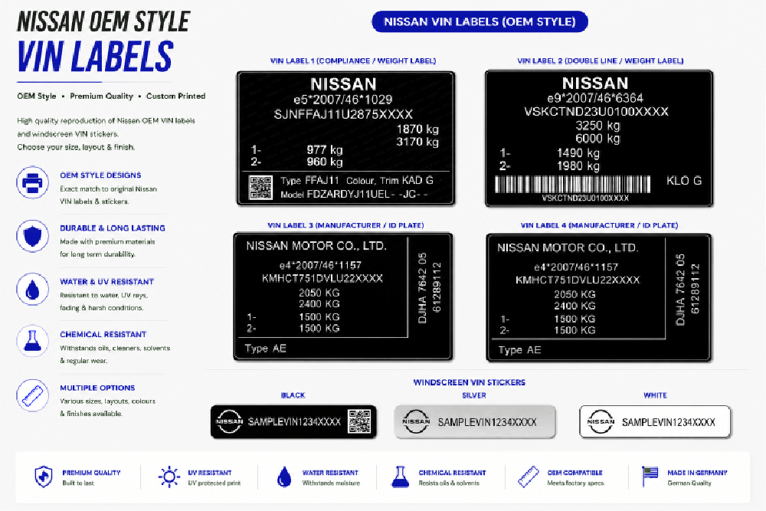Image resolution: width=766 pixels, height=511 pixels.
Task: Click the sun icon beside UV Resistant
Action: (x=169, y=477)
